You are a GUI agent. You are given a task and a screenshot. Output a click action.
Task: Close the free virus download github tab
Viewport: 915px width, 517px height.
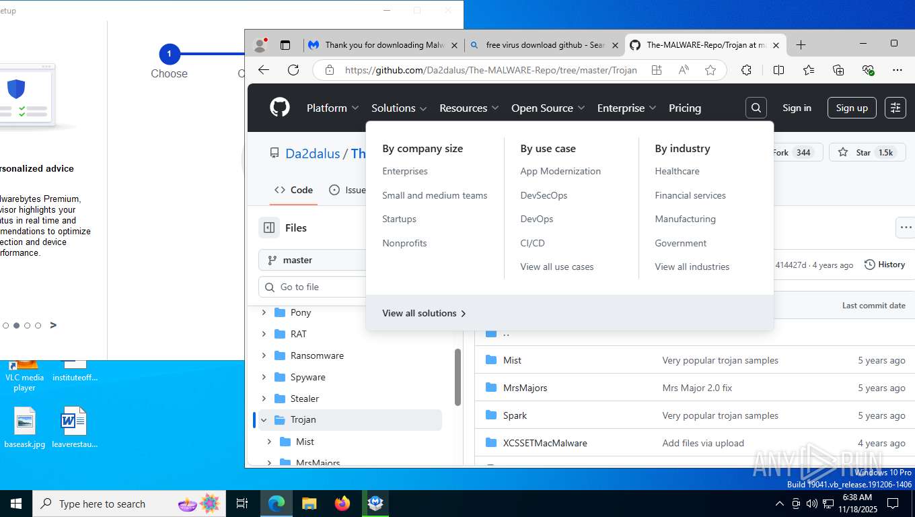tap(616, 45)
